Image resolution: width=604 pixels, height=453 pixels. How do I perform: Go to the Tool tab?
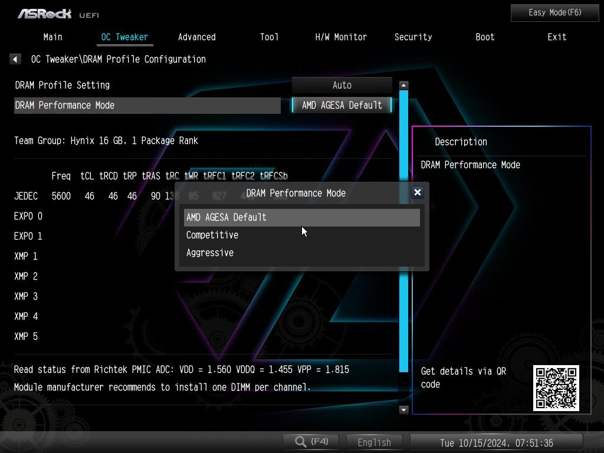269,37
